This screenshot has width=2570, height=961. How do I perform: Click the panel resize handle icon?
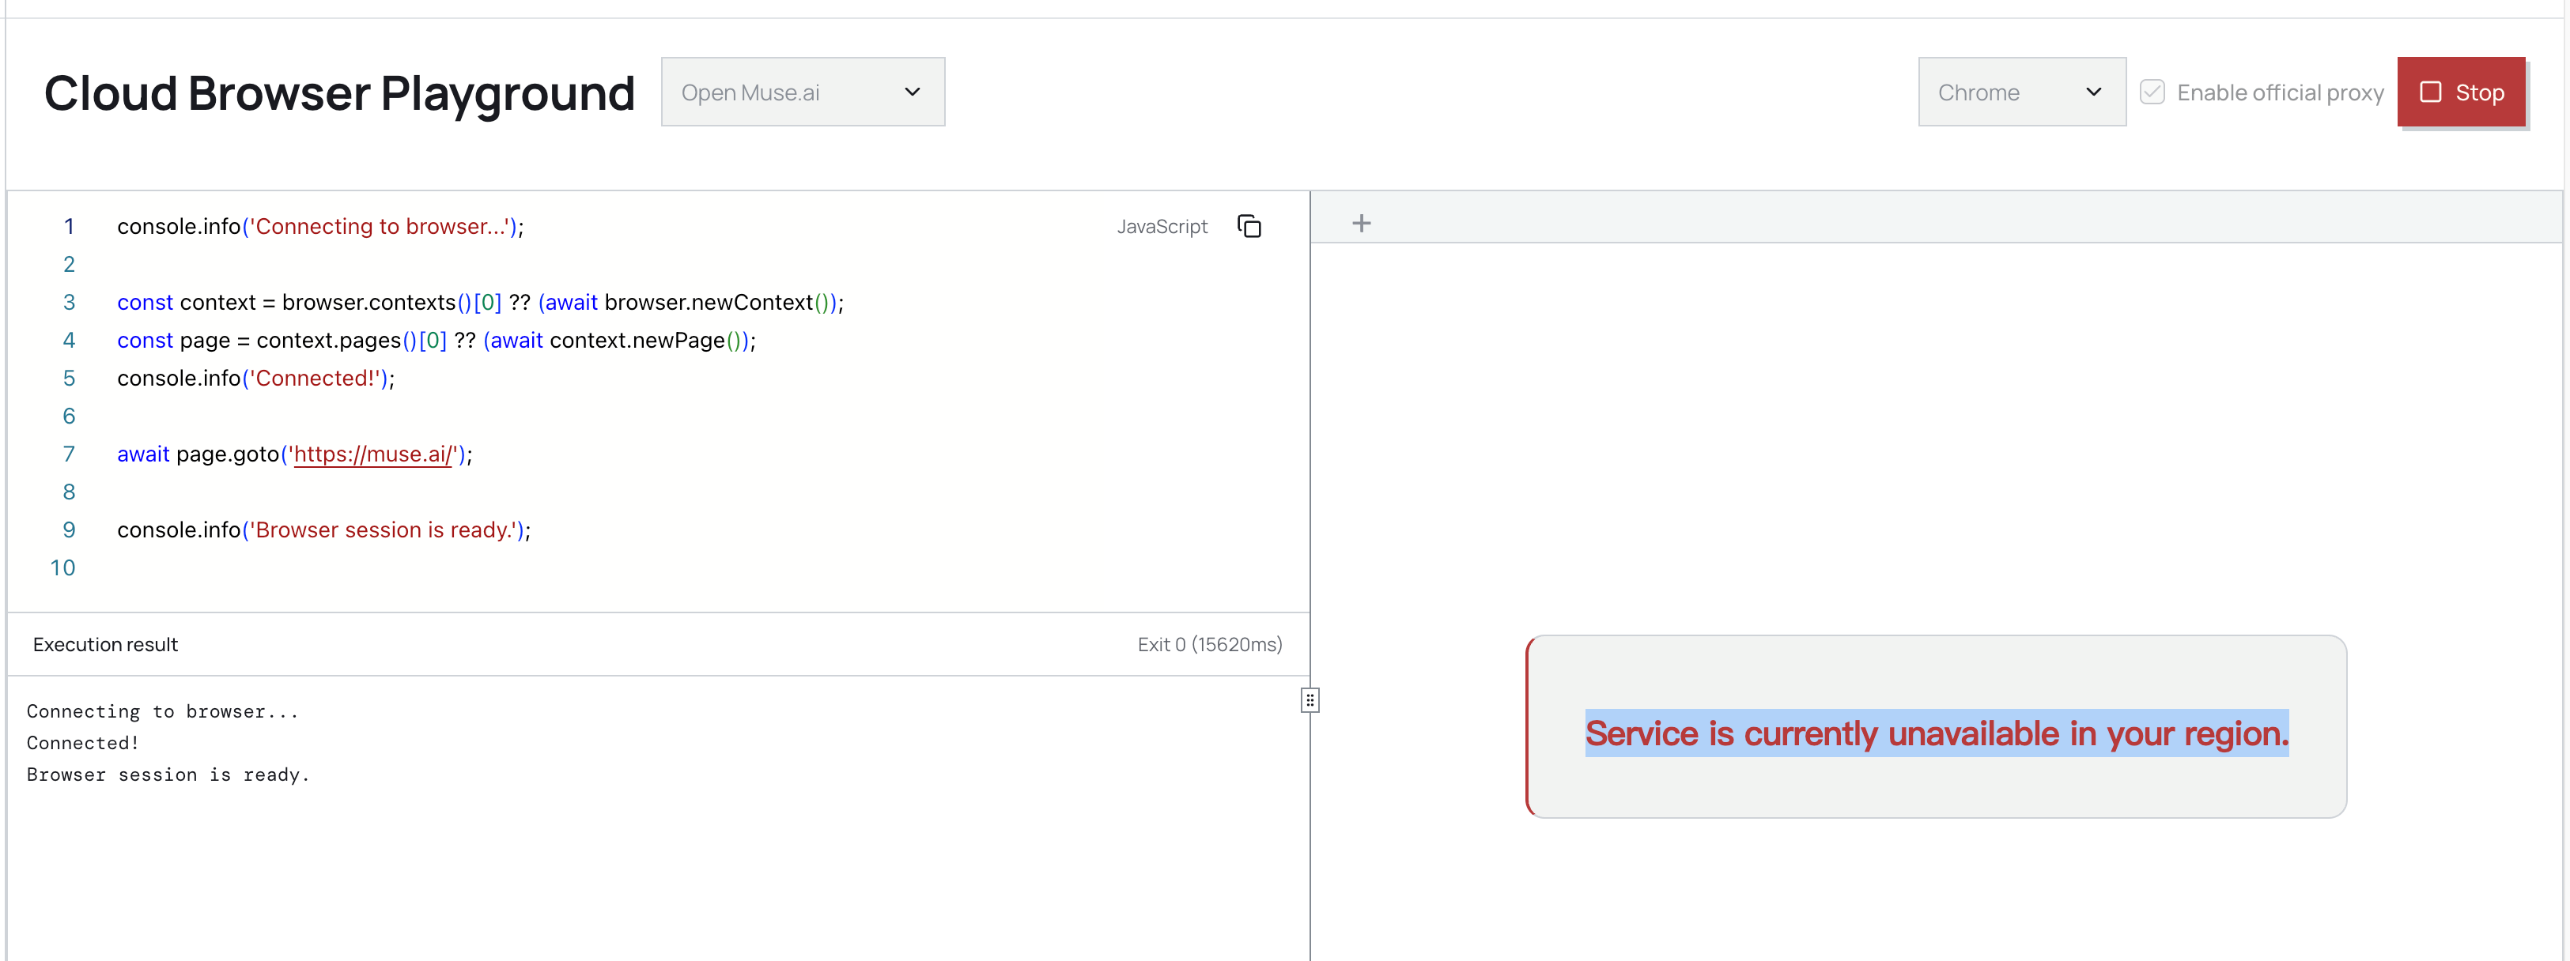pyautogui.click(x=1310, y=700)
